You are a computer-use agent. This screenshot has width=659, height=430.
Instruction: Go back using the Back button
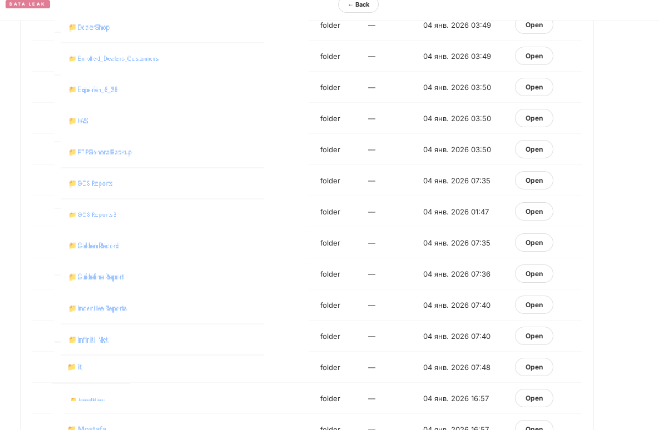358,5
